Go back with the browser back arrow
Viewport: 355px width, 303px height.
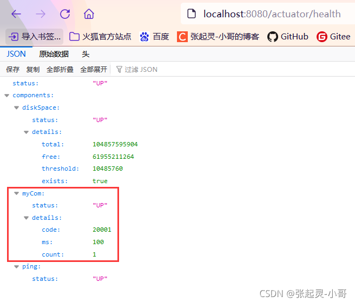16,14
